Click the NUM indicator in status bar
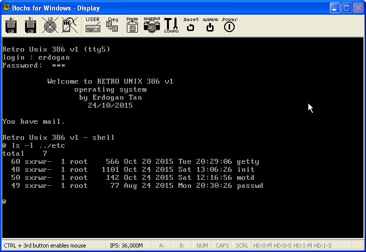This screenshot has width=366, height=252. [202, 245]
